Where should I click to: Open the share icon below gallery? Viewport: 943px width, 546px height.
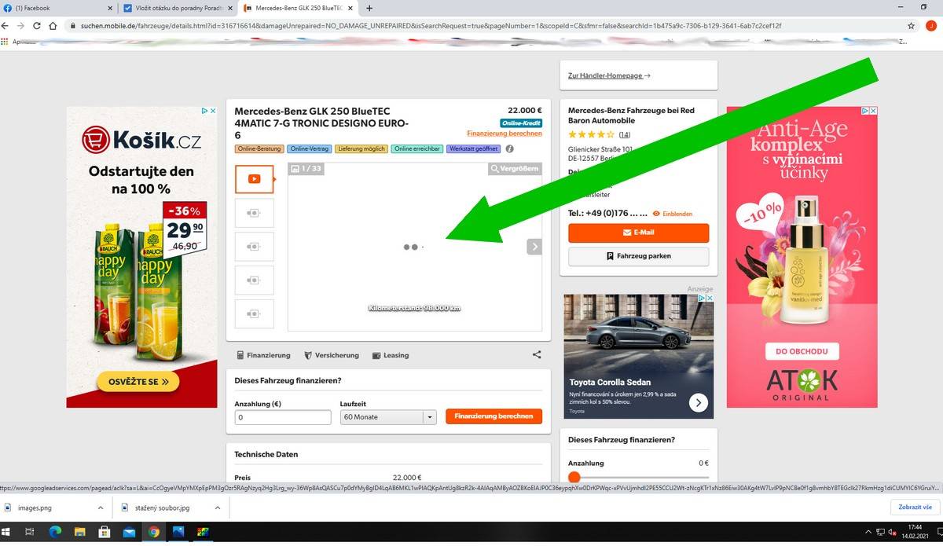[537, 355]
